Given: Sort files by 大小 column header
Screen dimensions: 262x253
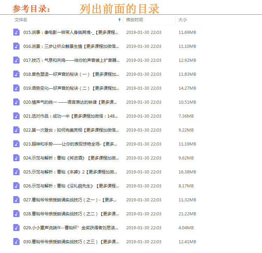Looking at the screenshot, I should [182, 20].
